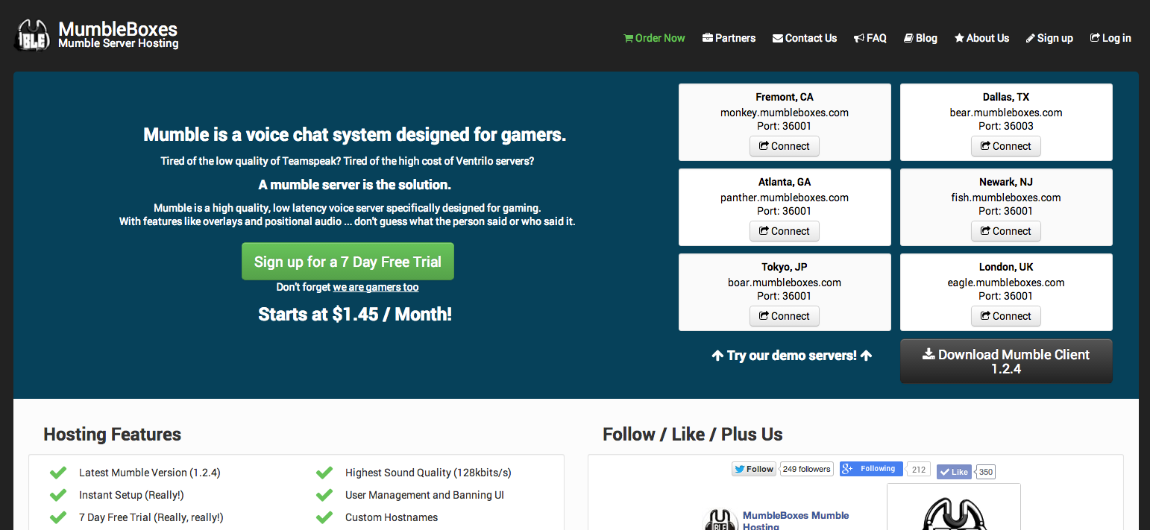
Task: Click the small MumbleBoxes logo in social widget
Action: point(720,520)
